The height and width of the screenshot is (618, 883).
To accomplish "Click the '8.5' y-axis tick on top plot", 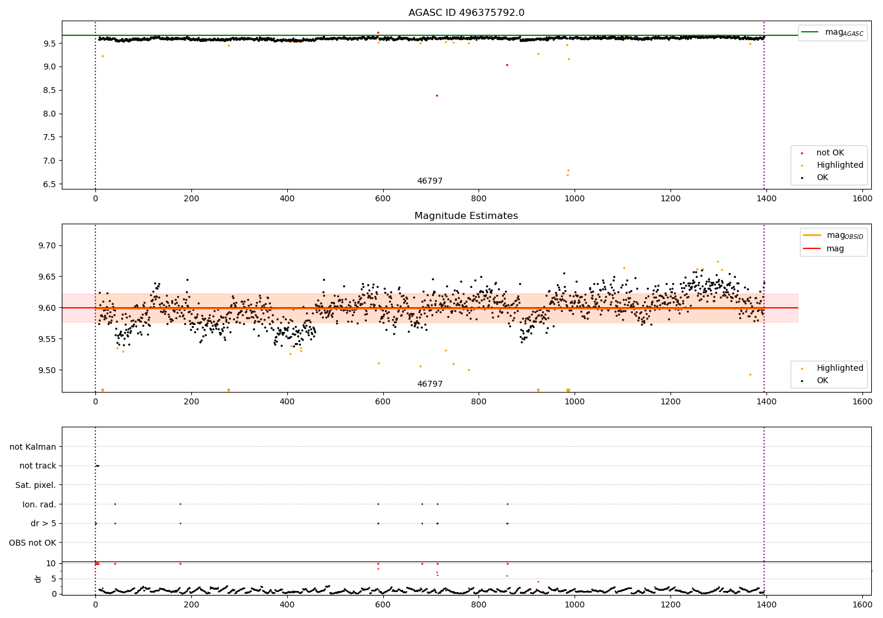I will coord(50,90).
